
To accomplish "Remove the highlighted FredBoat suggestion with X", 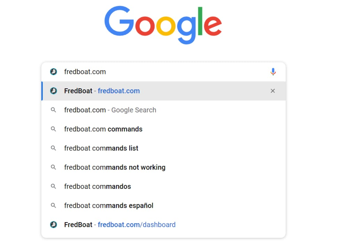I will (273, 91).
